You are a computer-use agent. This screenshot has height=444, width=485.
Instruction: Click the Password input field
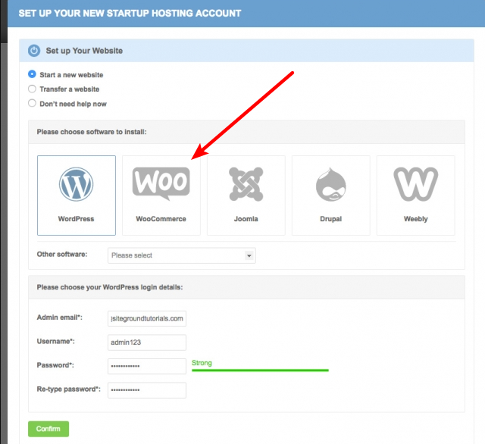pos(147,366)
